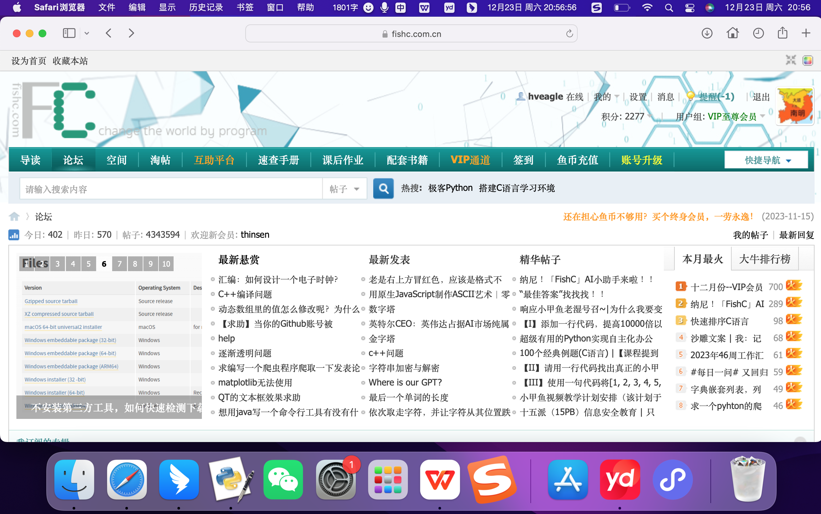Launch Safari from the Dock
The height and width of the screenshot is (514, 821).
127,480
